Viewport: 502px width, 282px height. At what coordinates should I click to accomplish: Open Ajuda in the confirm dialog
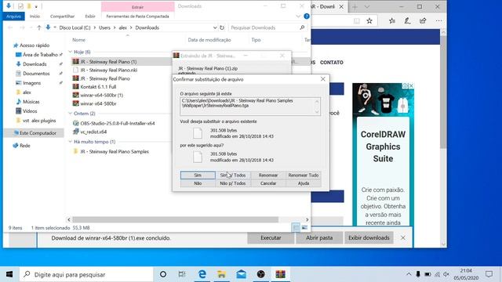pyautogui.click(x=304, y=183)
